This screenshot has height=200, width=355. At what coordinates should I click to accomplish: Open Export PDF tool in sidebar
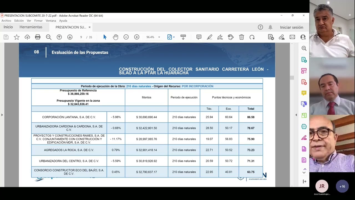click(304, 60)
